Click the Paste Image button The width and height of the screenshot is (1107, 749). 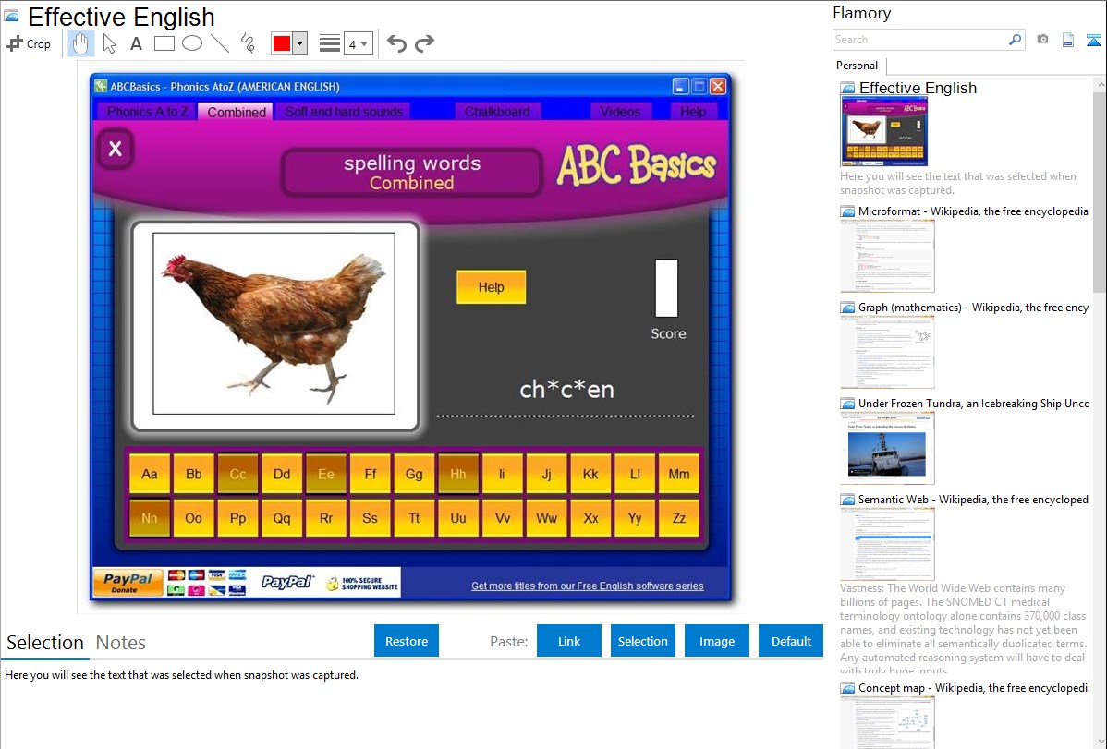(716, 641)
